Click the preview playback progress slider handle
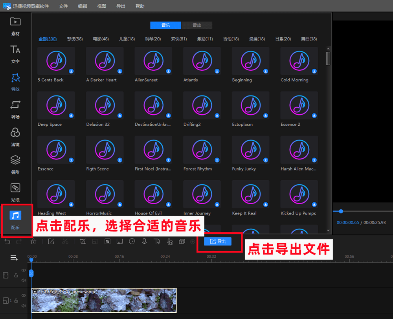The image size is (393, 319). [341, 211]
